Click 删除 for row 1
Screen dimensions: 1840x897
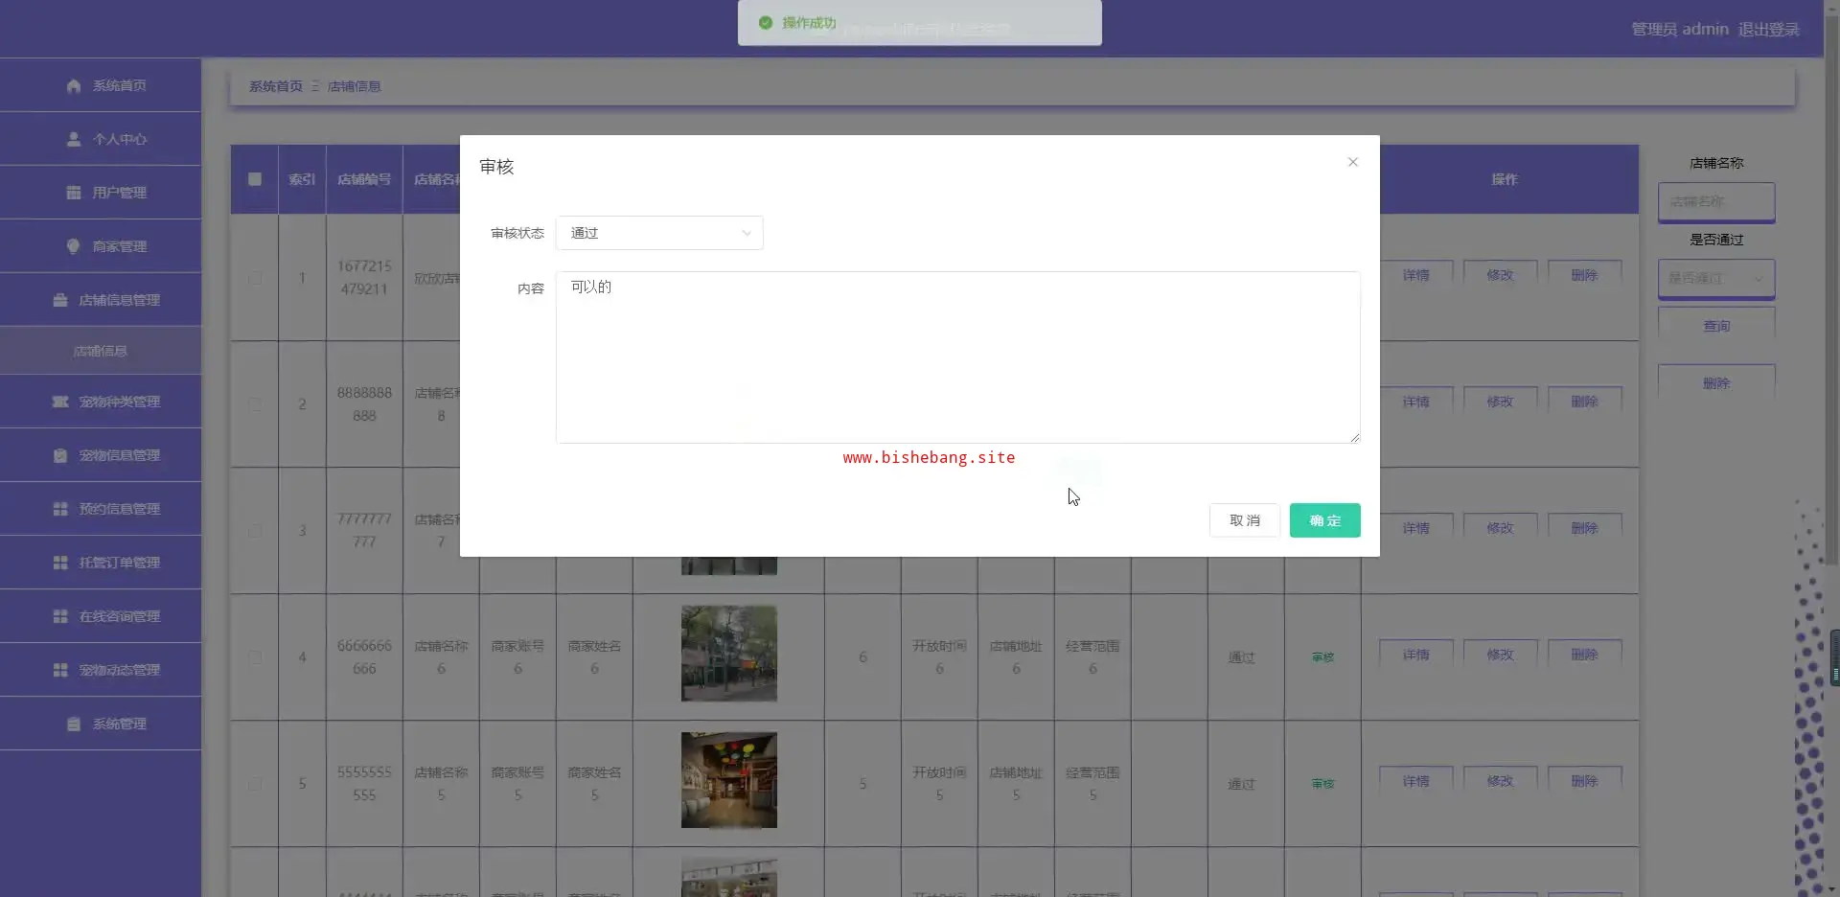1585,275
